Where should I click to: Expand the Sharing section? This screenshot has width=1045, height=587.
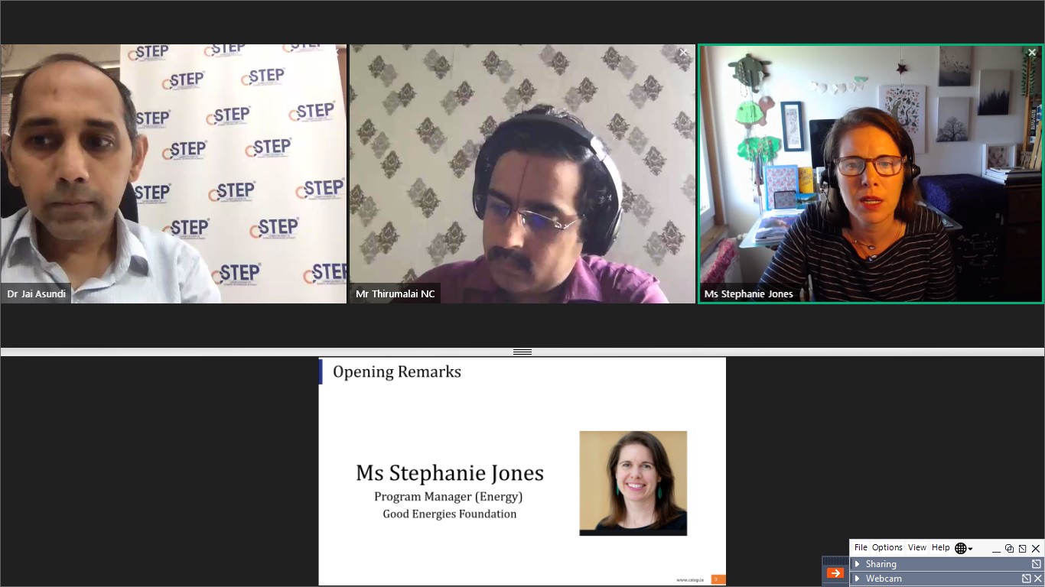tap(858, 564)
